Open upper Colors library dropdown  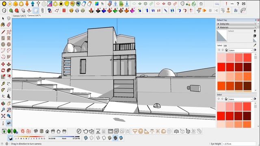coord(240,50)
